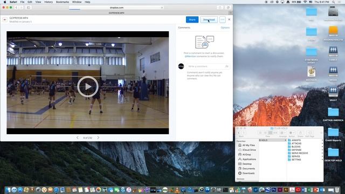The width and height of the screenshot is (345, 194).
Task: Switch Finder to icon view
Action: 260,133
